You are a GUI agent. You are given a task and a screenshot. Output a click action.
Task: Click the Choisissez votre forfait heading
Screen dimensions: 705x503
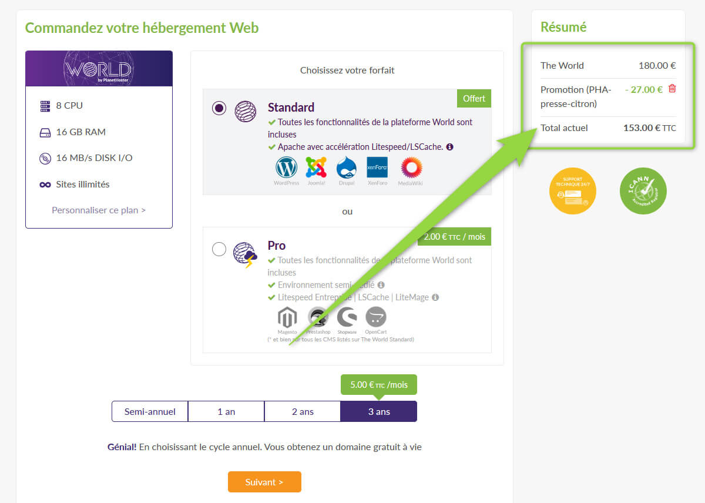click(347, 70)
